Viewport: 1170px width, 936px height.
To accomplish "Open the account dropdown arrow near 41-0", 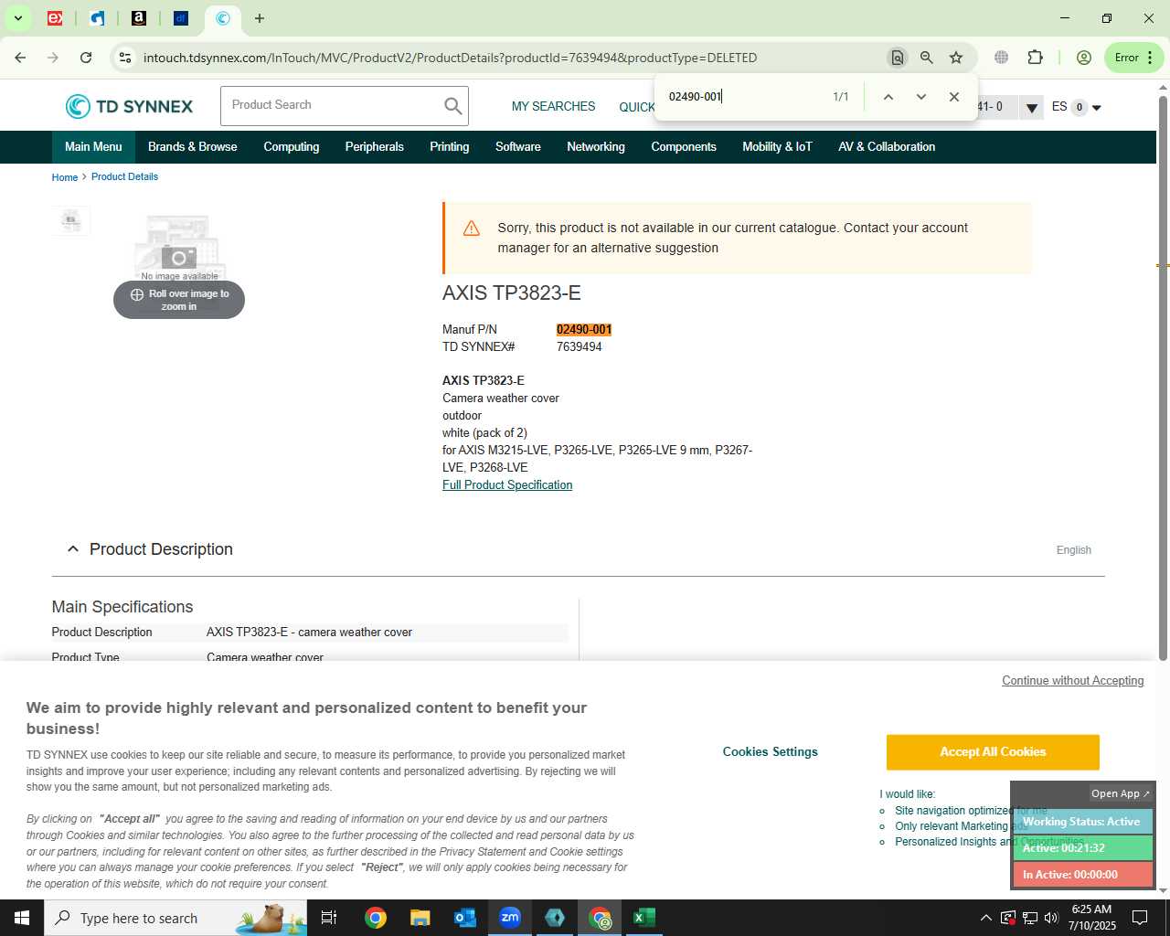I will pos(1032,108).
